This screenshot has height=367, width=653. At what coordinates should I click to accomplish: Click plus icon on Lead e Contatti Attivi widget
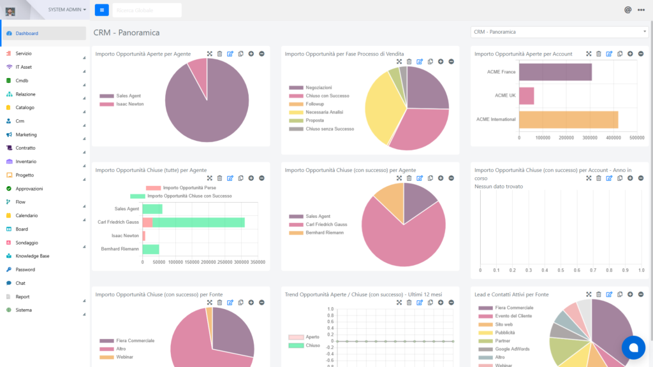[630, 294]
